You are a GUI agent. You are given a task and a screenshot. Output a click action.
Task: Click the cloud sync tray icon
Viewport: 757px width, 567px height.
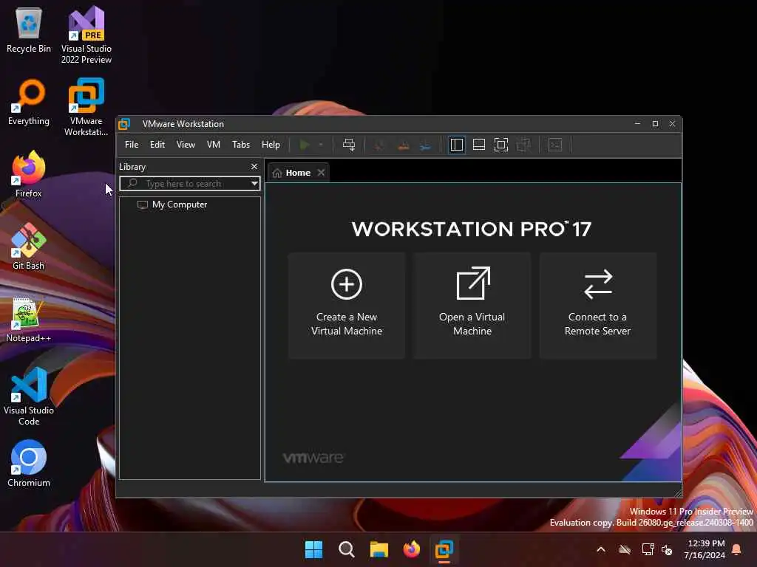click(x=625, y=549)
